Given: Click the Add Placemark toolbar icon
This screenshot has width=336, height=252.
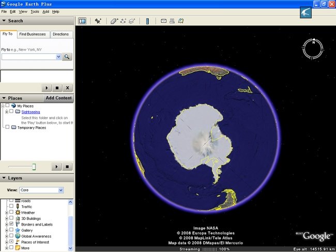Looking at the screenshot, I should (x=98, y=21).
